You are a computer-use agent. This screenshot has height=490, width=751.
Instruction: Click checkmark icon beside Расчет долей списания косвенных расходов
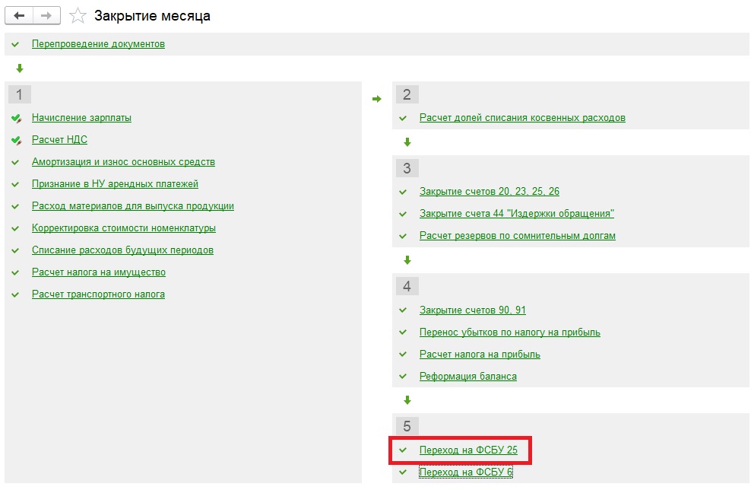pos(403,118)
